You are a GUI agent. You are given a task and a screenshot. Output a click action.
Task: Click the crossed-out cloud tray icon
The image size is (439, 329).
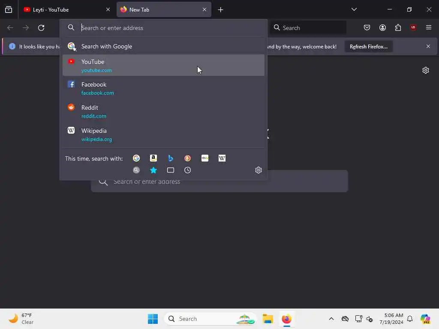[x=345, y=319]
